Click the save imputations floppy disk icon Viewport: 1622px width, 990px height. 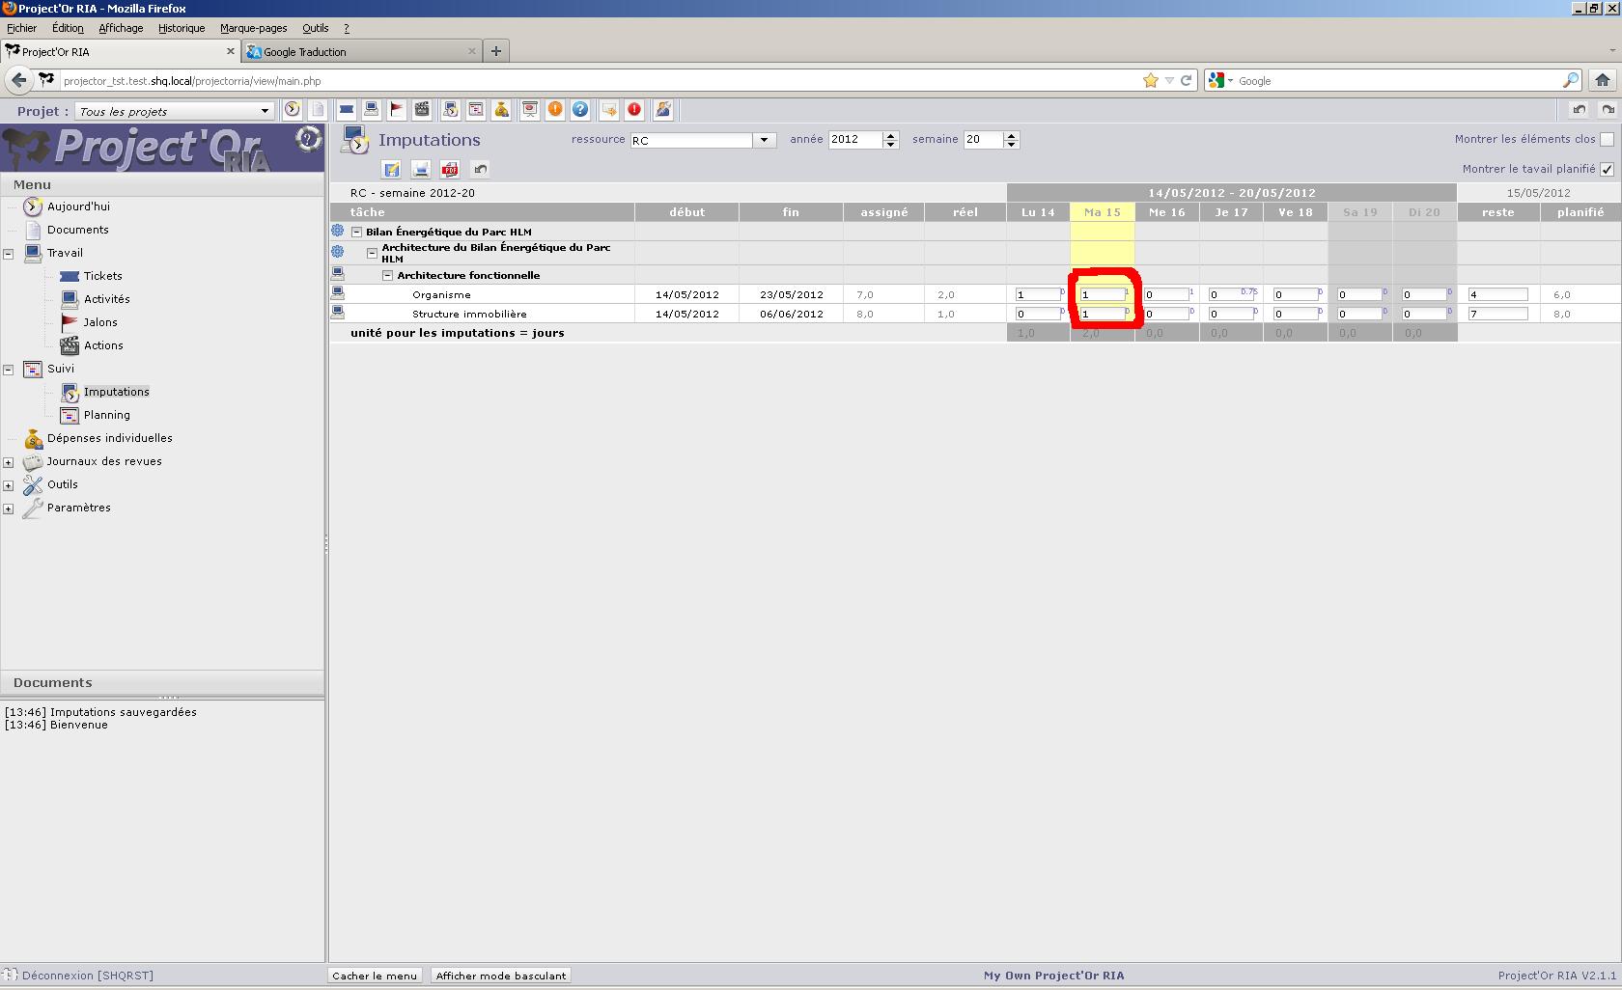[x=391, y=170]
